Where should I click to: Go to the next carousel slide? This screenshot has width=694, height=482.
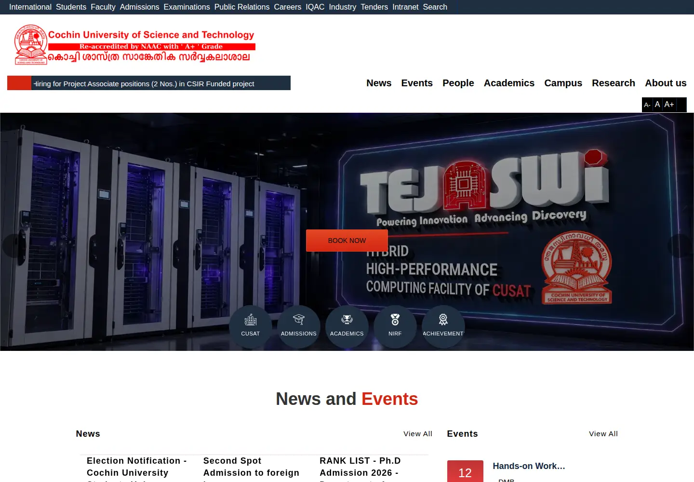(680, 246)
